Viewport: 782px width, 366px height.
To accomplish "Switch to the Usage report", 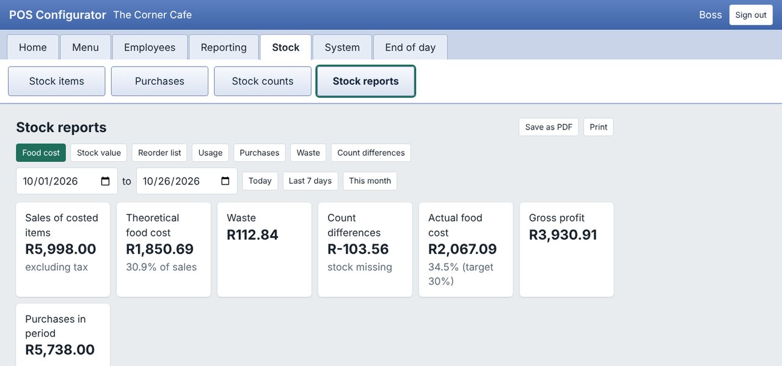I will pos(210,153).
